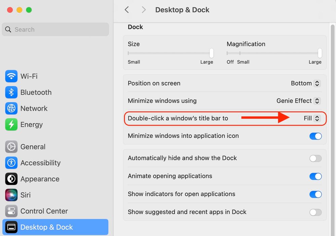Click the Search field in sidebar
The width and height of the screenshot is (336, 236).
(55, 30)
